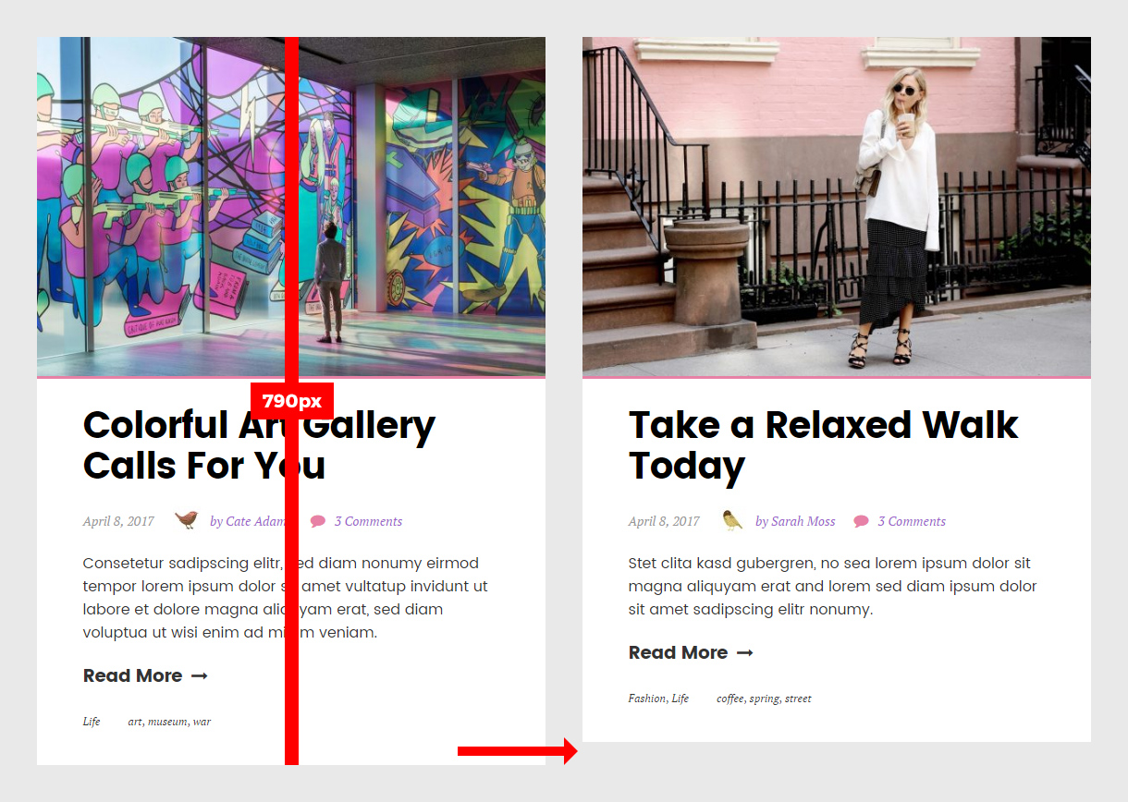Screen dimensions: 1128x802
Task: Select the museum tag link
Action: pyautogui.click(x=167, y=722)
